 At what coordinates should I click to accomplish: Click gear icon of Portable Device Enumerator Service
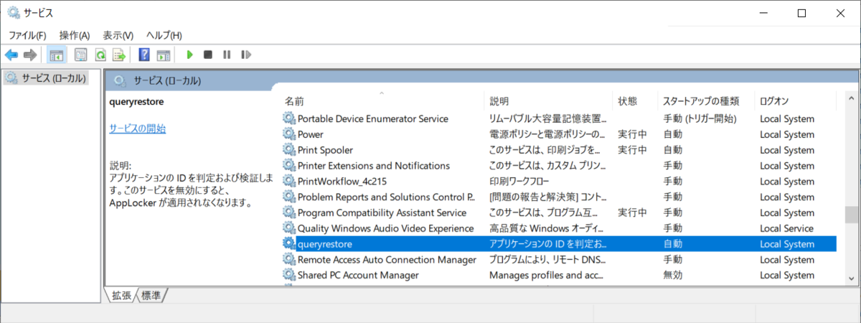289,118
